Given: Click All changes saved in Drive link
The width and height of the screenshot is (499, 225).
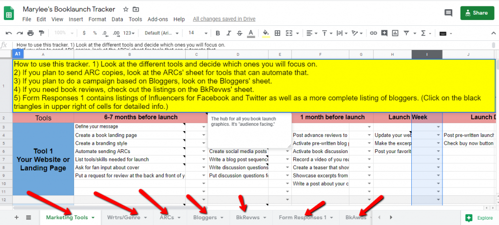Looking at the screenshot, I should tap(224, 19).
